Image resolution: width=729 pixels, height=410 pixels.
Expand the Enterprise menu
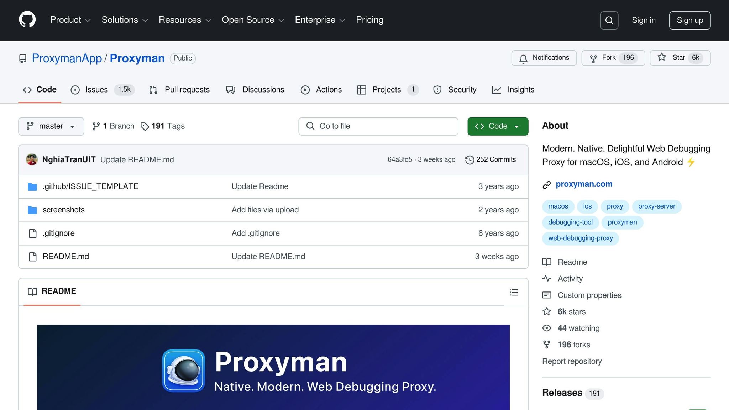(x=320, y=20)
